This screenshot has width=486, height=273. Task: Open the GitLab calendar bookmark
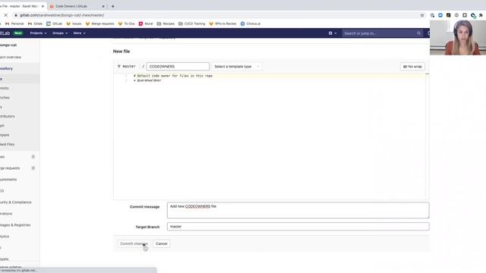(x=54, y=24)
